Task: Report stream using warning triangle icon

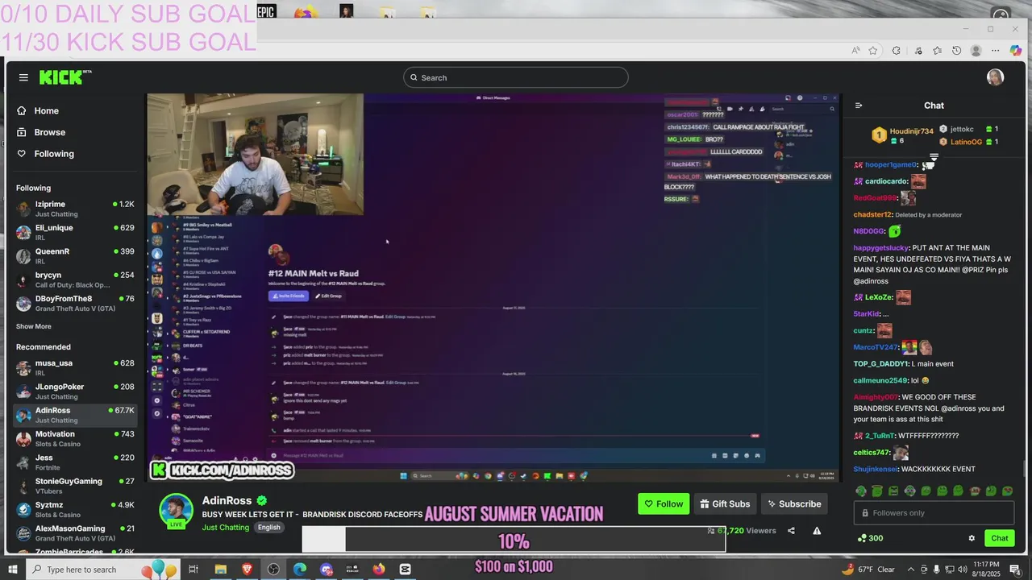Action: point(817,531)
